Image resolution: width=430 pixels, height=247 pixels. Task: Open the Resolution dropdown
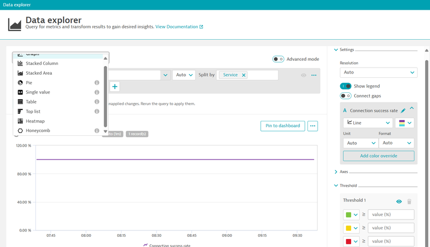[379, 72]
